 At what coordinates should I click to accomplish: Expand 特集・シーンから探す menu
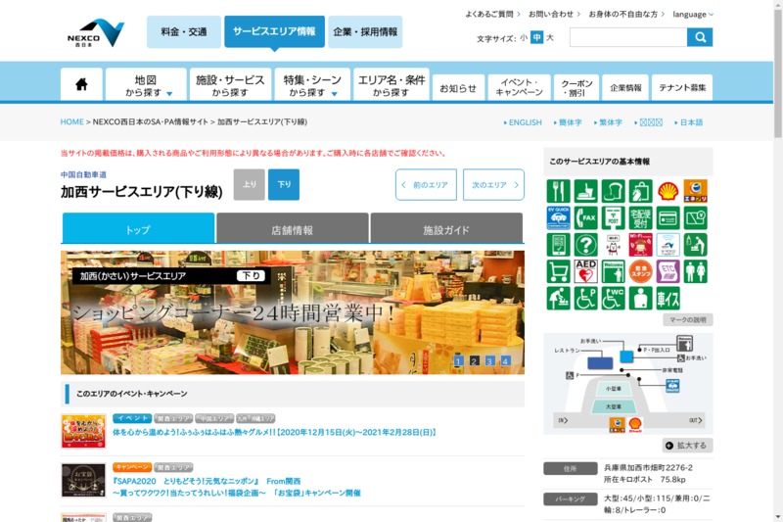pos(312,85)
